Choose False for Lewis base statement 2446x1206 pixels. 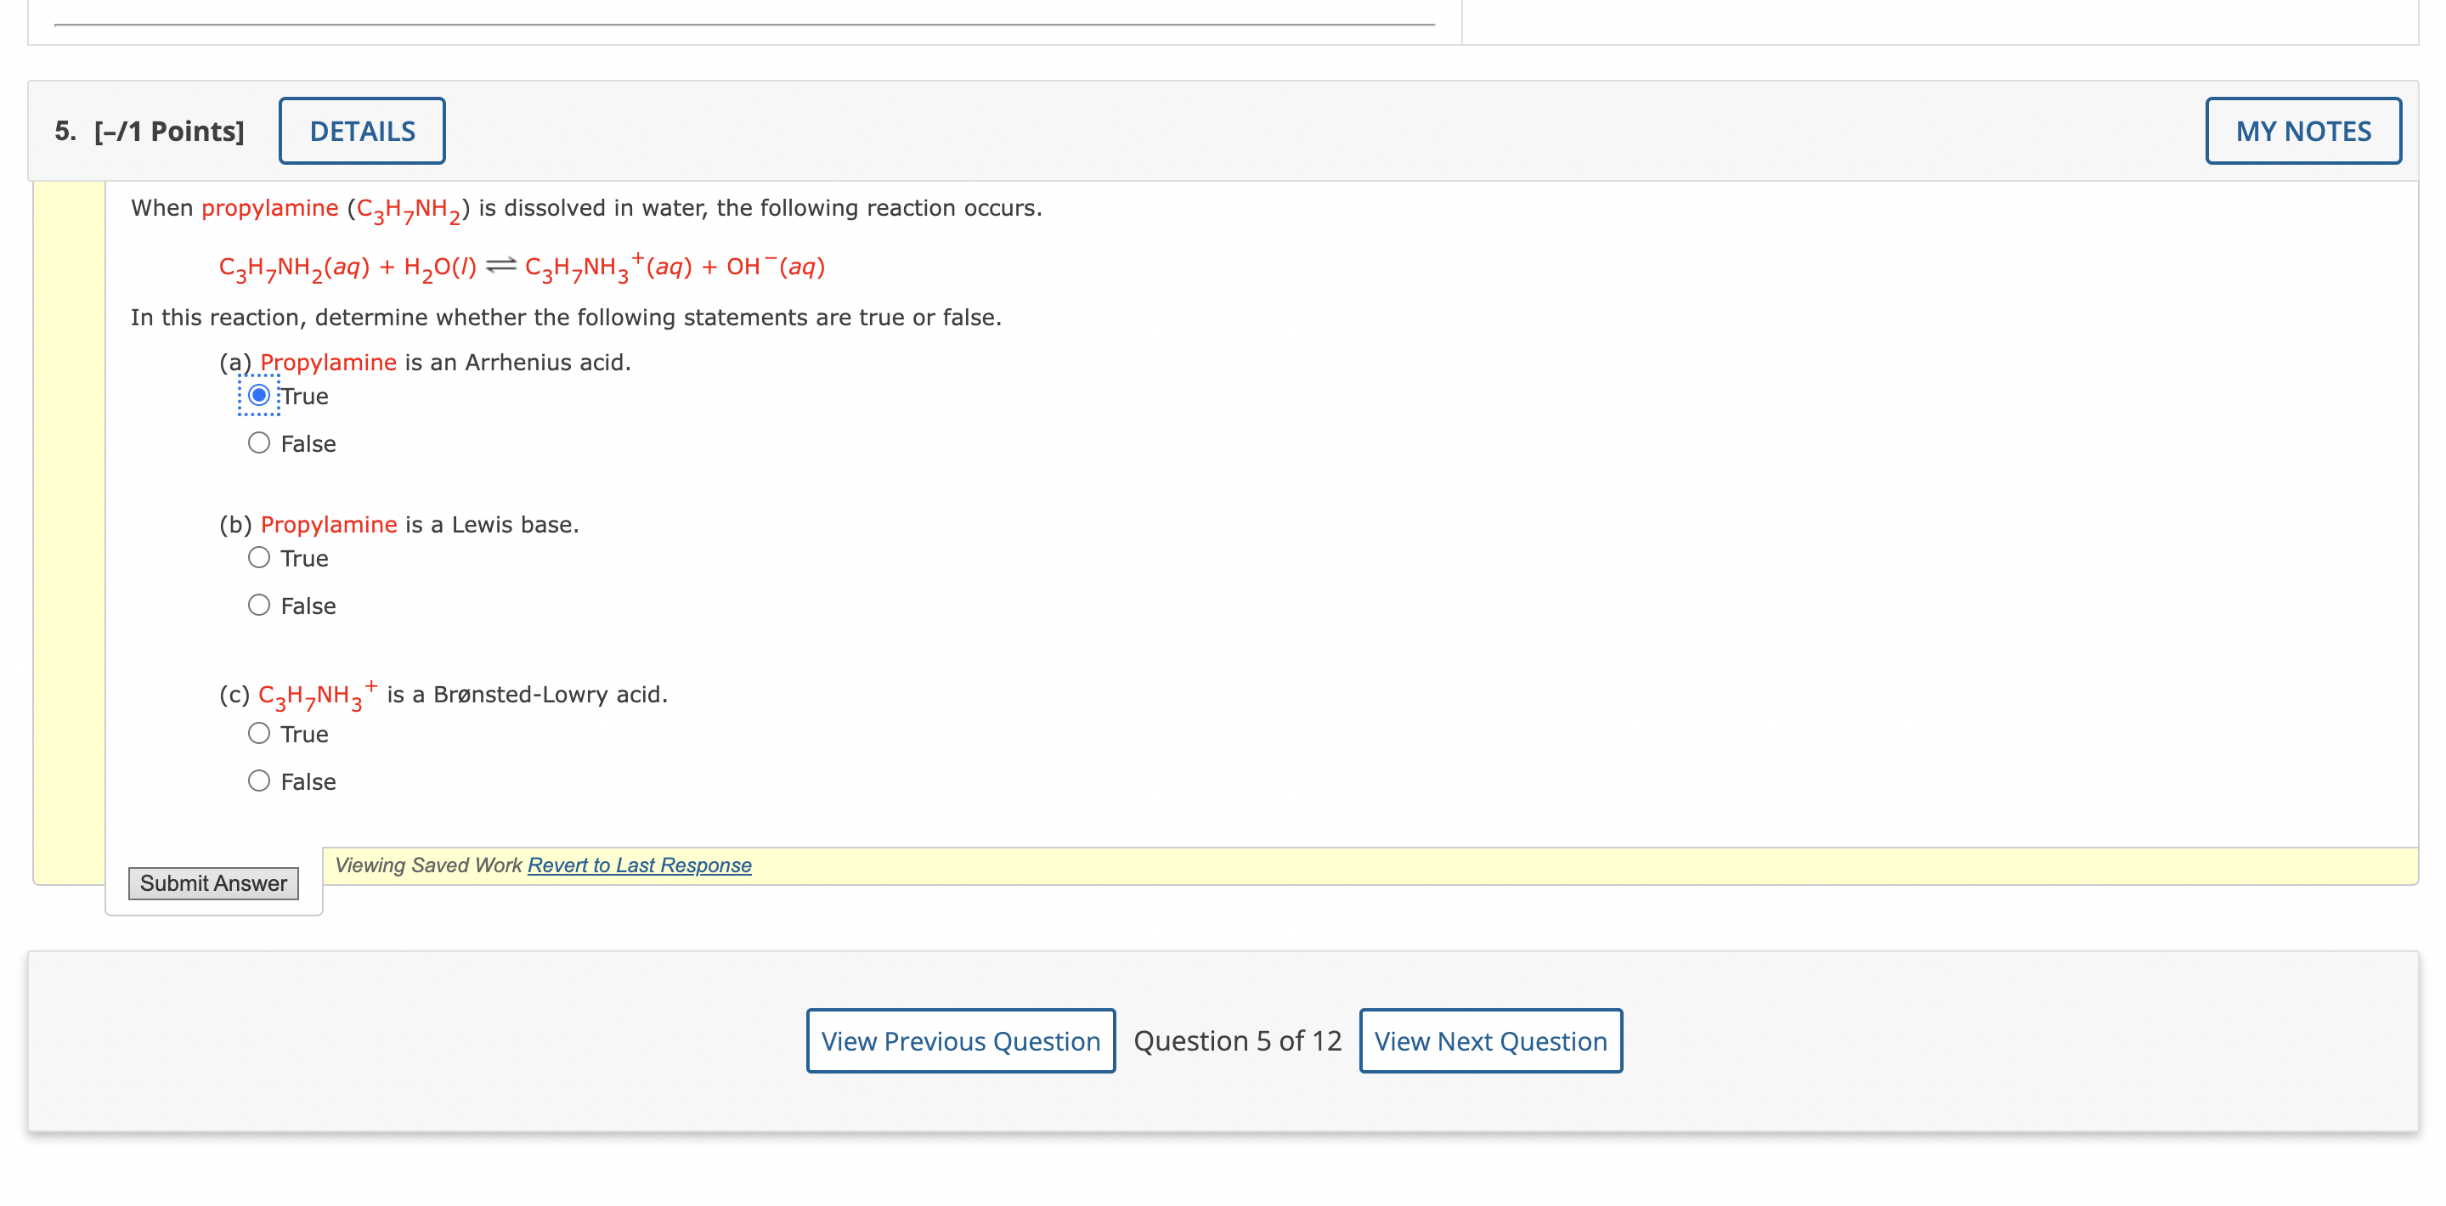258,605
